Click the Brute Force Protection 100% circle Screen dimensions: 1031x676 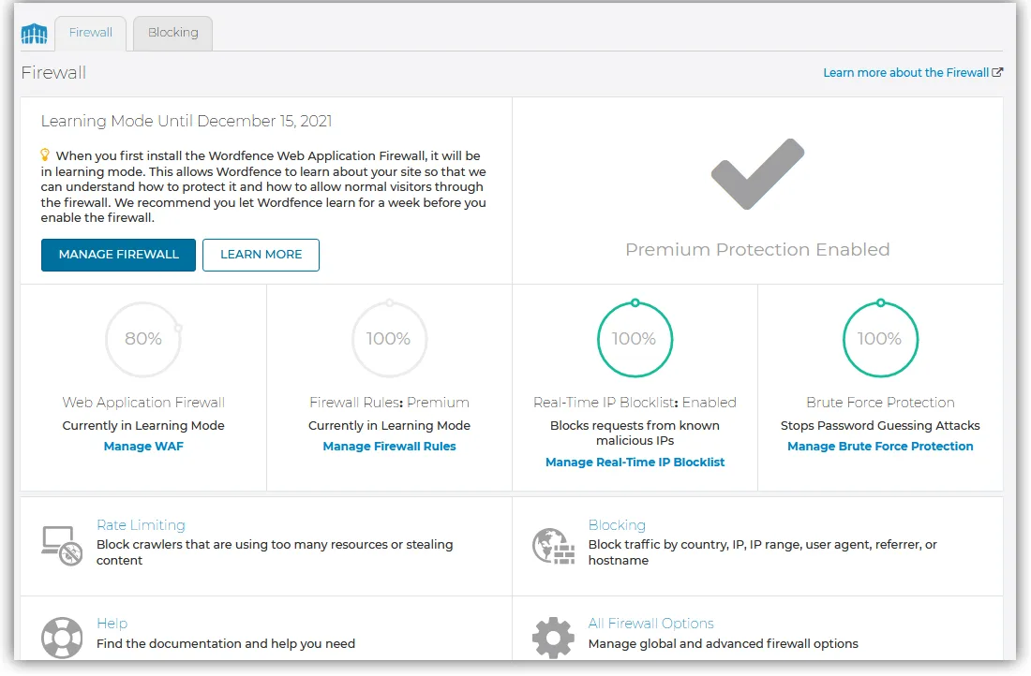(x=880, y=339)
